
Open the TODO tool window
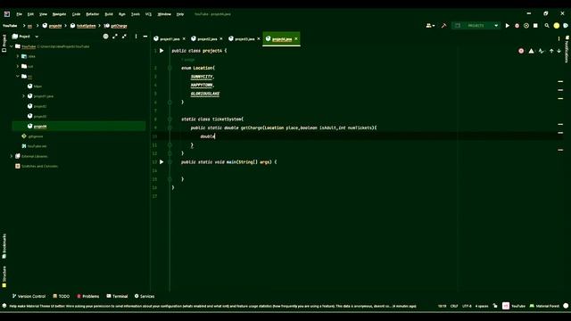tap(62, 296)
